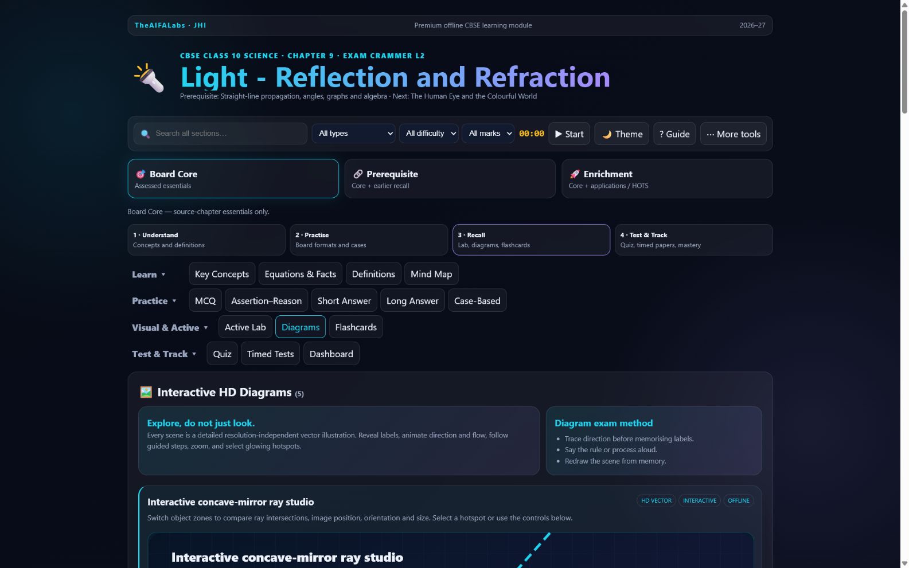
Task: Open the ? Guide
Action: click(x=674, y=134)
